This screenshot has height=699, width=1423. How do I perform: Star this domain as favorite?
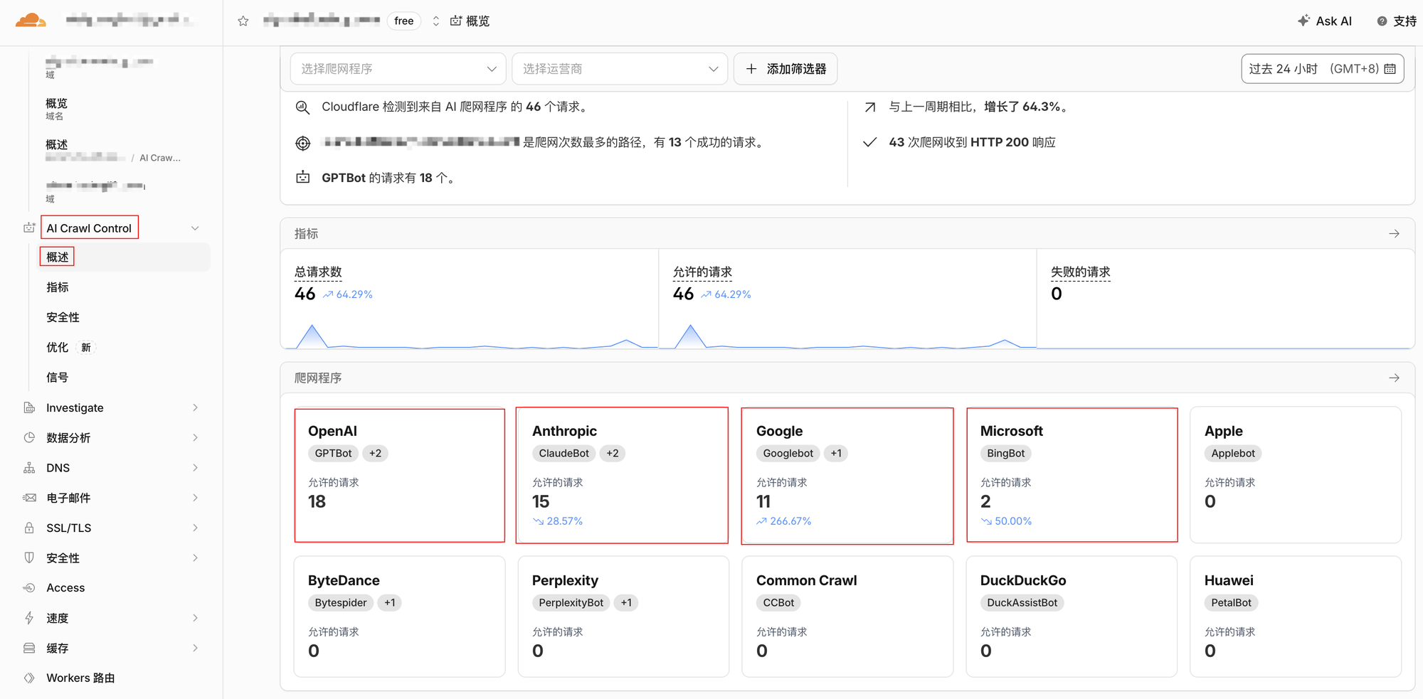[243, 21]
